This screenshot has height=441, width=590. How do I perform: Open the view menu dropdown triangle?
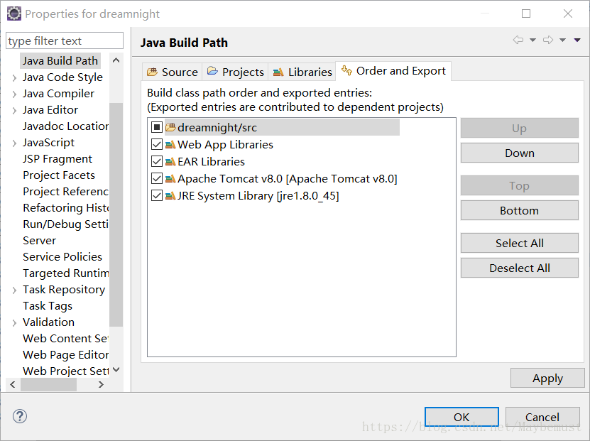[x=577, y=40]
